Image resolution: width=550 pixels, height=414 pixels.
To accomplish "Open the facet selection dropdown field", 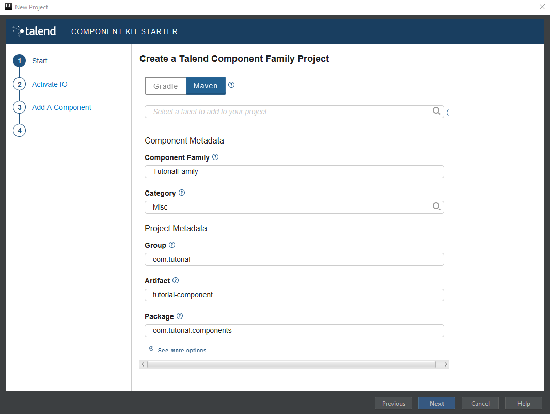I will click(x=289, y=112).
